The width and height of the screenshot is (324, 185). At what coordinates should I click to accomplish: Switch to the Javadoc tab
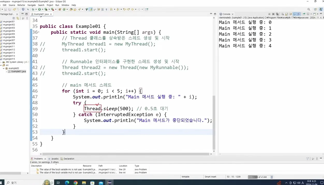(x=53, y=159)
